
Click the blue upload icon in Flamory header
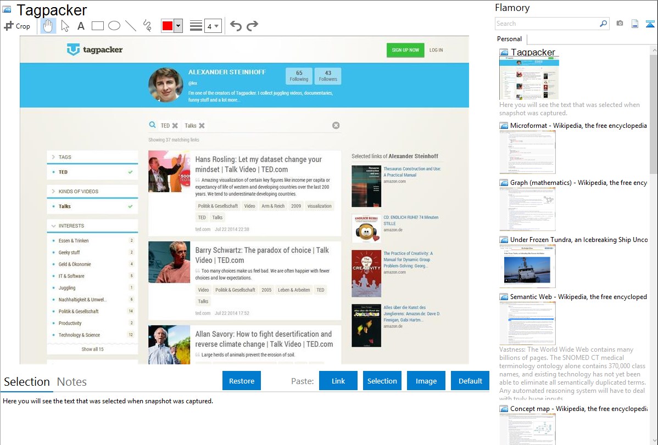(650, 24)
